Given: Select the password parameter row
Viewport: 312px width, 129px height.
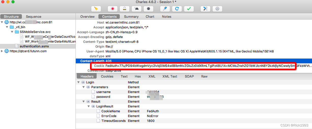Looking at the screenshot, I should pos(194,97).
